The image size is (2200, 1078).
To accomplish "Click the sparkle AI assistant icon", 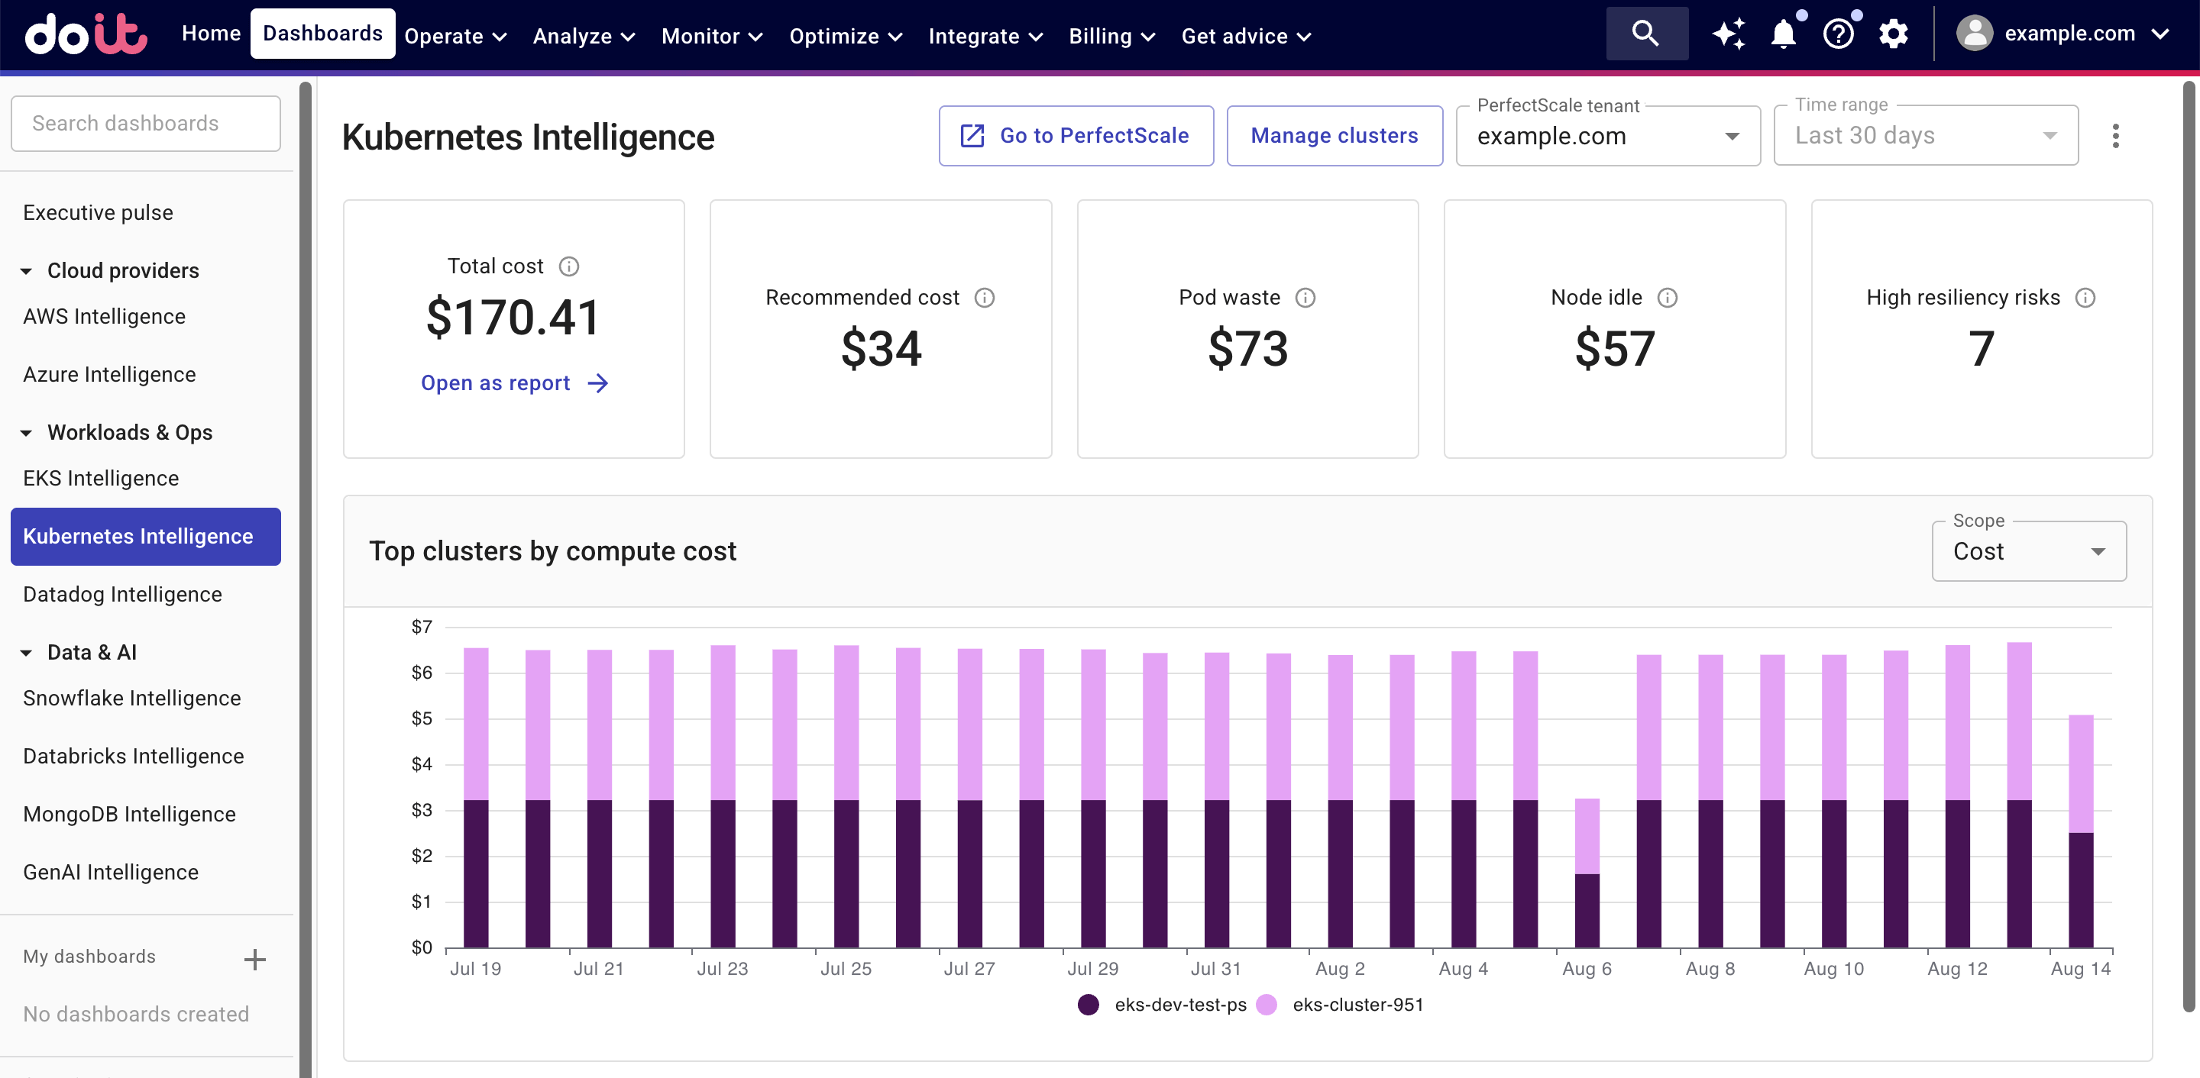I will click(x=1729, y=34).
